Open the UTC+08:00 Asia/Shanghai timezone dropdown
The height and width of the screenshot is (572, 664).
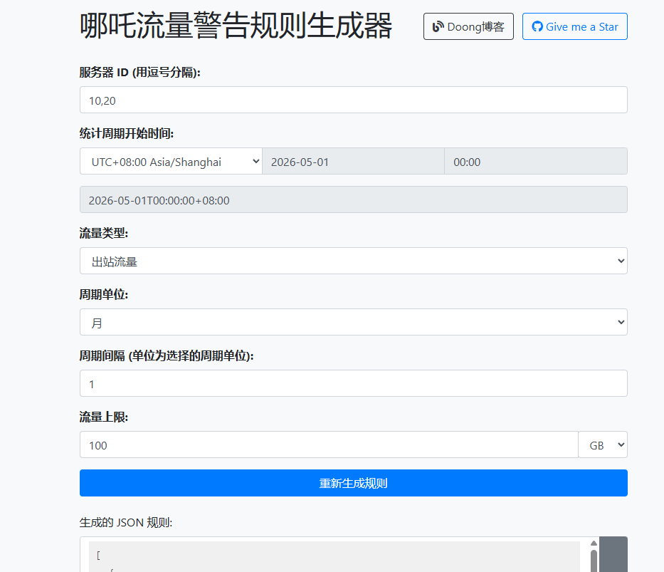point(171,161)
